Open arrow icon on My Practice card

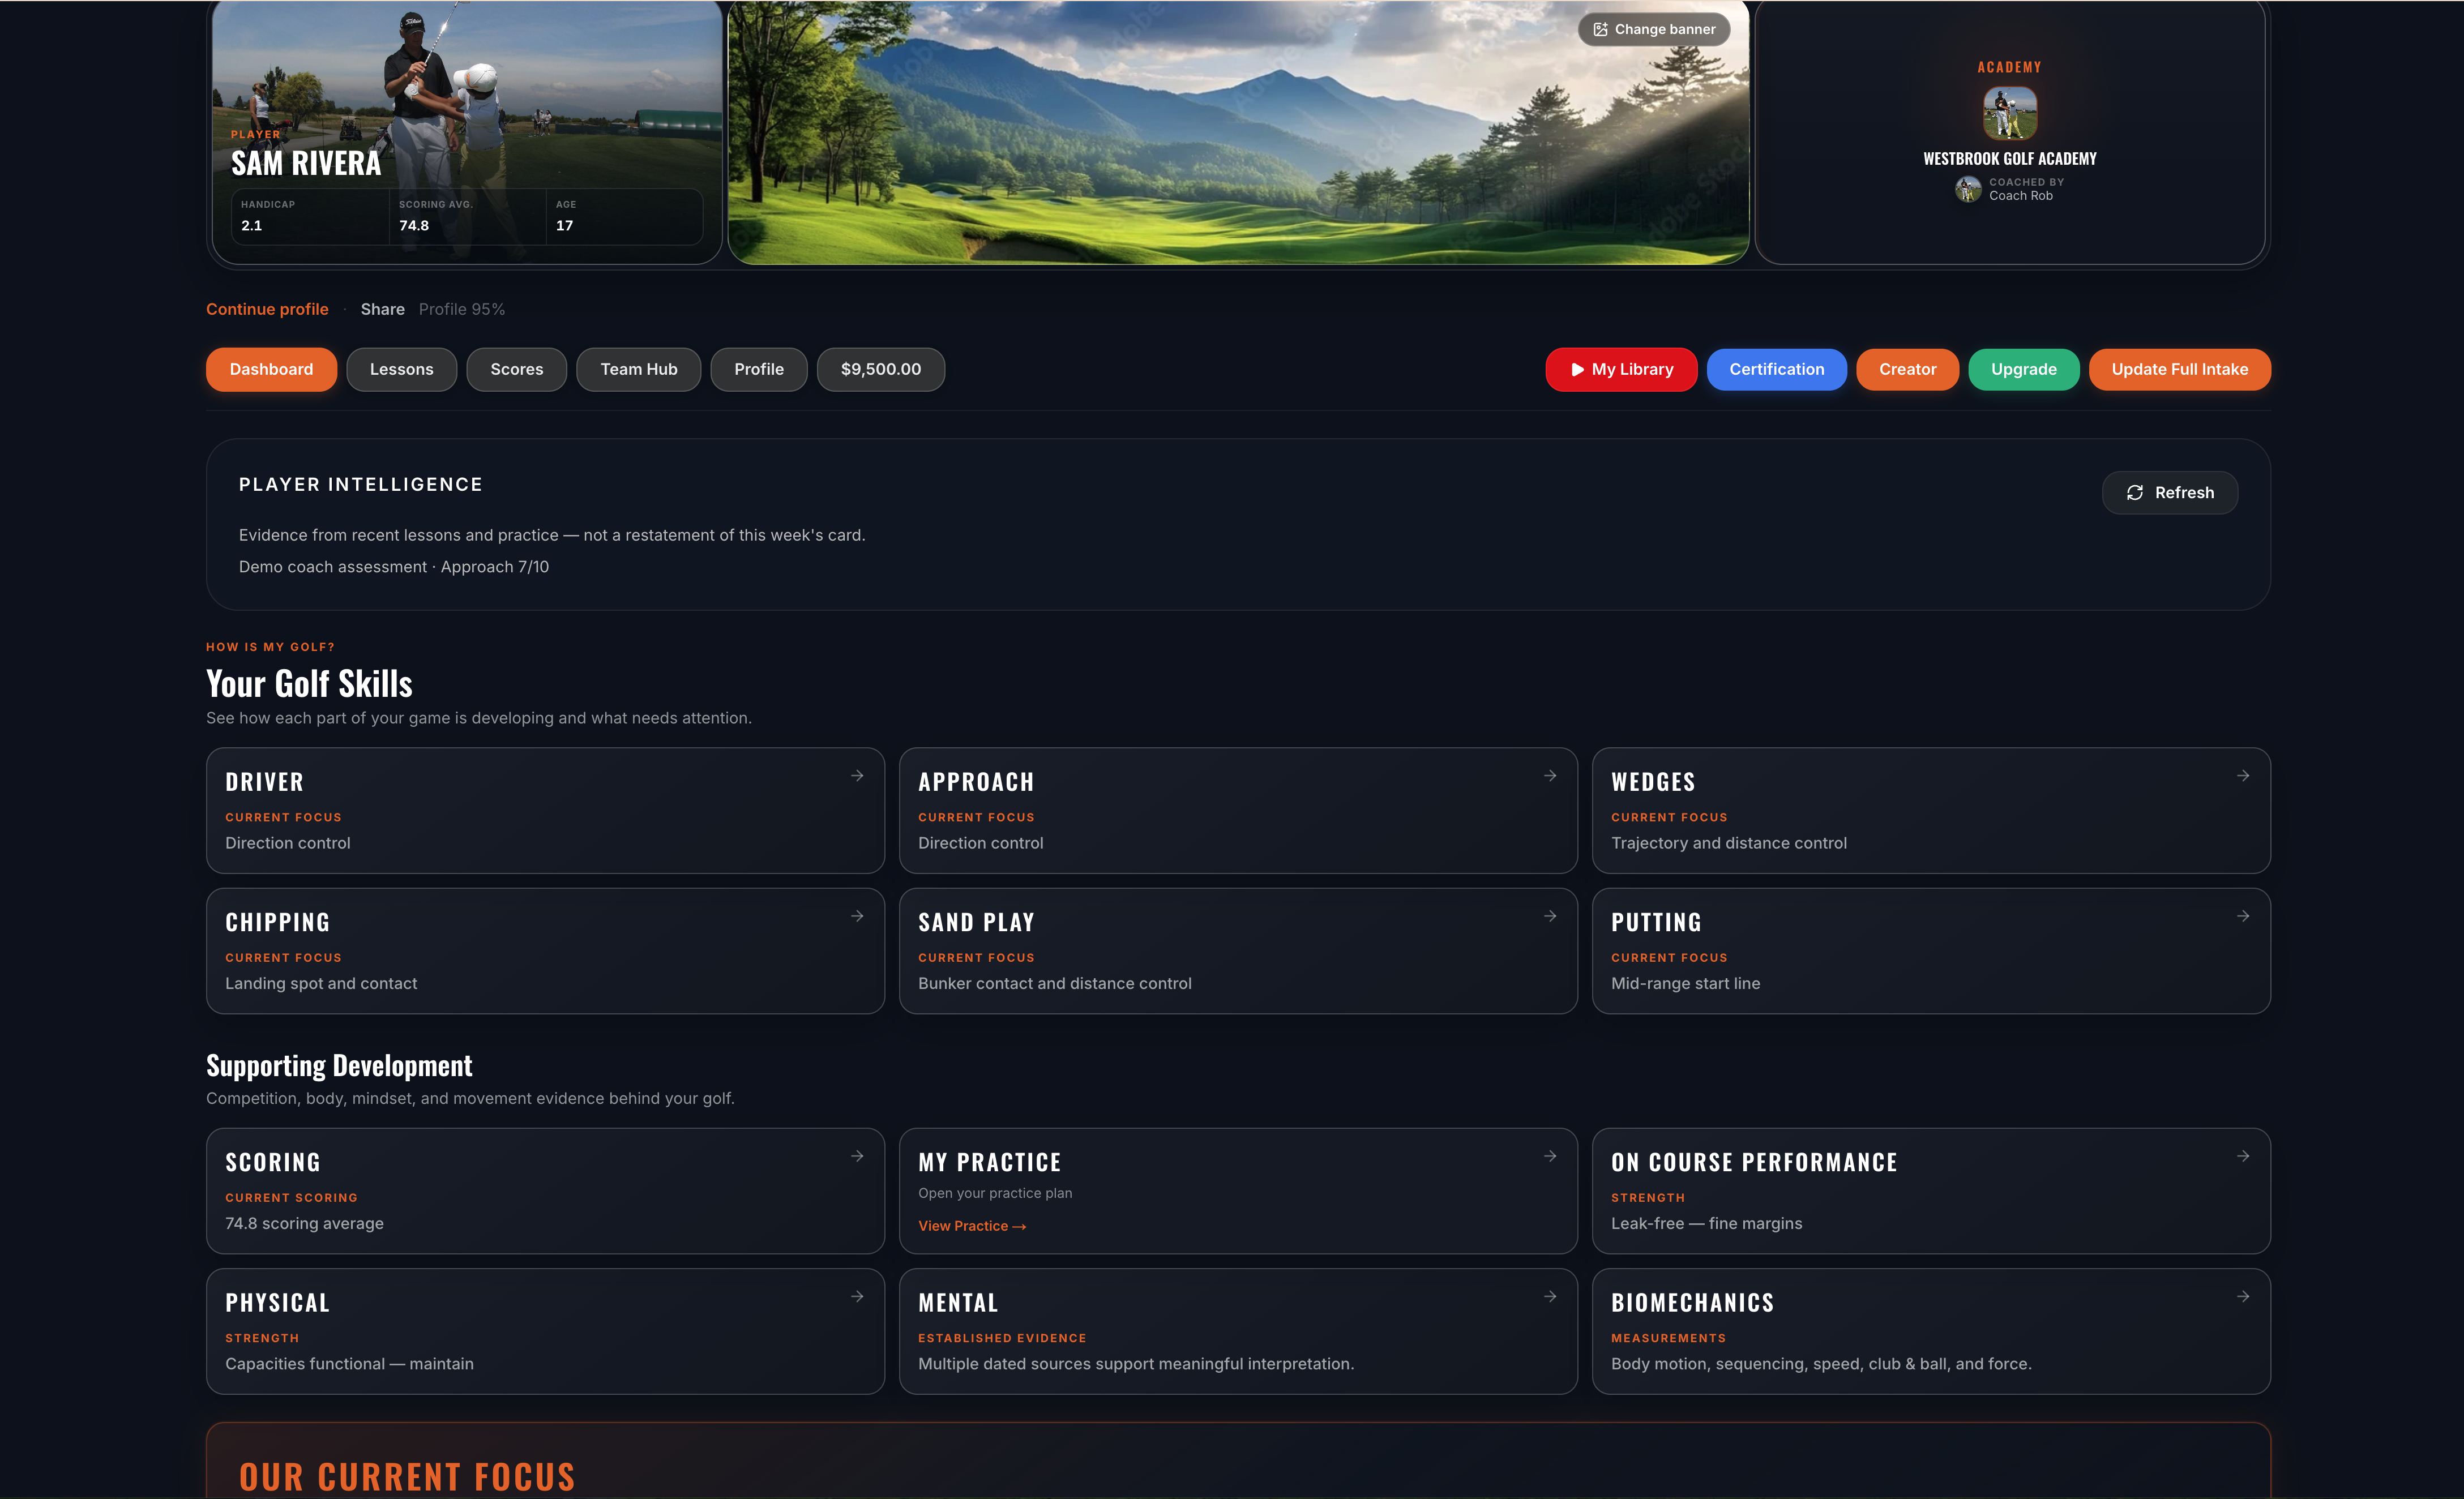click(1550, 1156)
